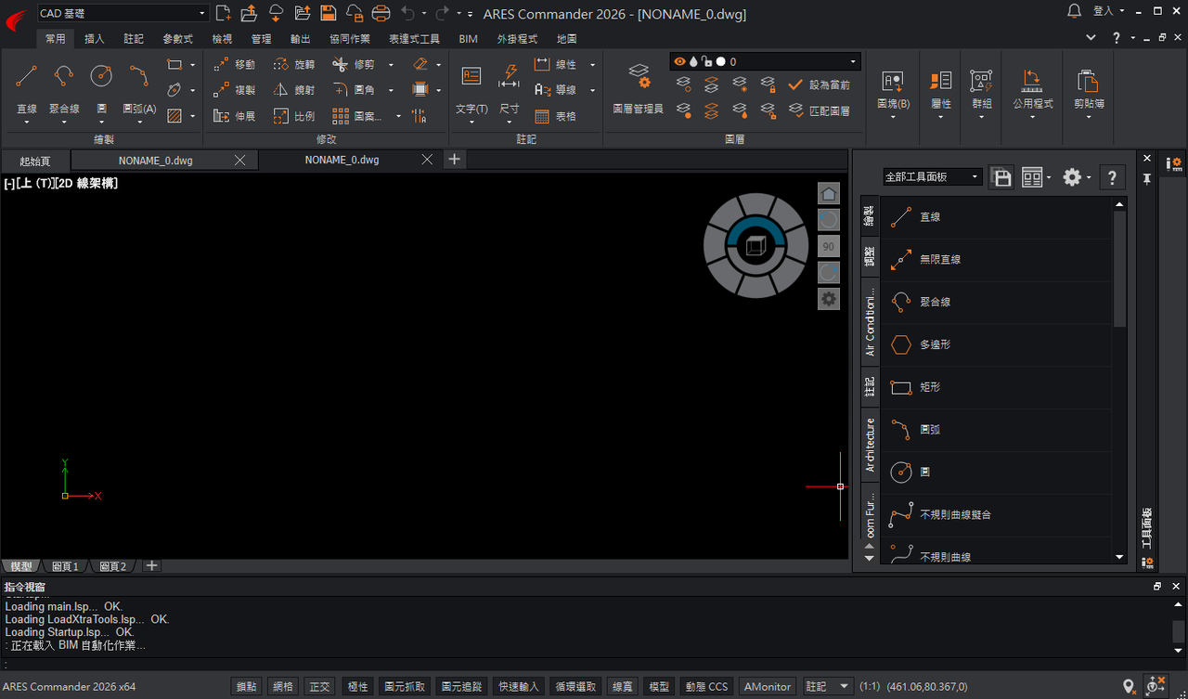Toggle 網格 grid display
The width and height of the screenshot is (1188, 699).
(x=283, y=687)
